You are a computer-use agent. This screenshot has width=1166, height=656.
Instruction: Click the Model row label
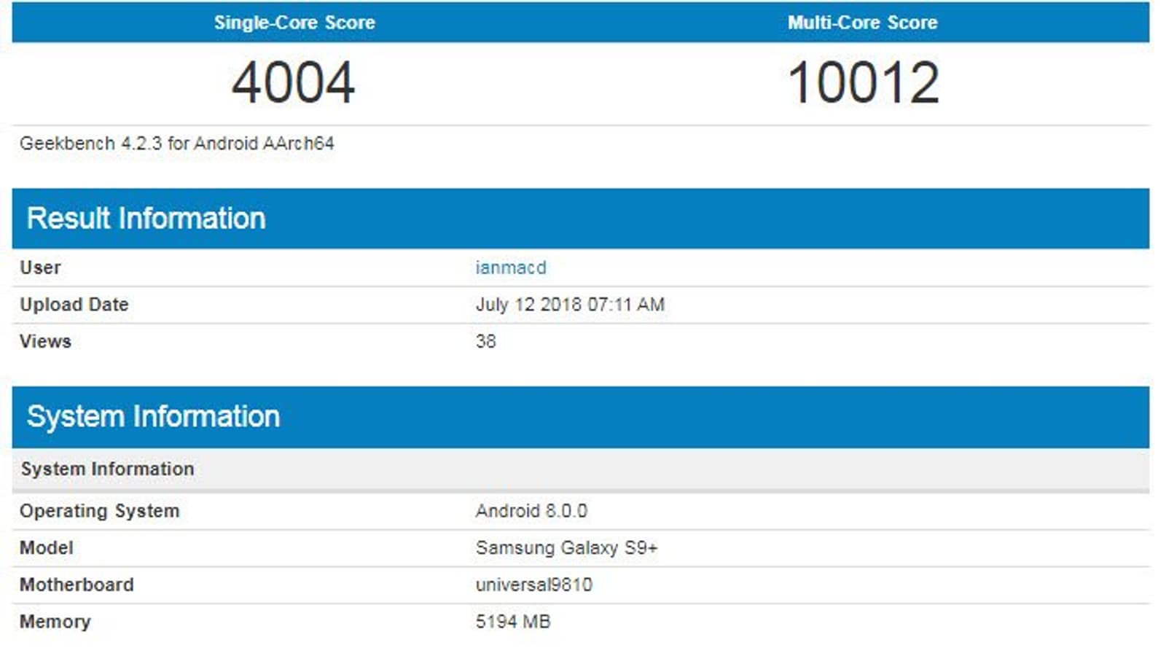pos(46,548)
